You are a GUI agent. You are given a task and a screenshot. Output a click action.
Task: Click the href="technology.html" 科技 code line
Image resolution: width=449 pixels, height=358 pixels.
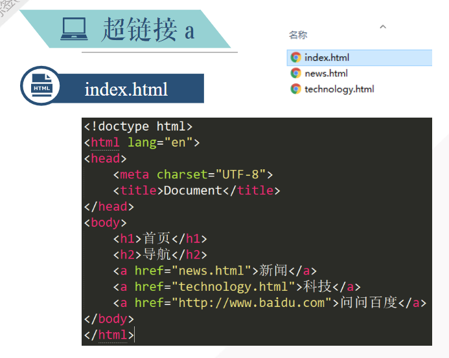tap(237, 286)
